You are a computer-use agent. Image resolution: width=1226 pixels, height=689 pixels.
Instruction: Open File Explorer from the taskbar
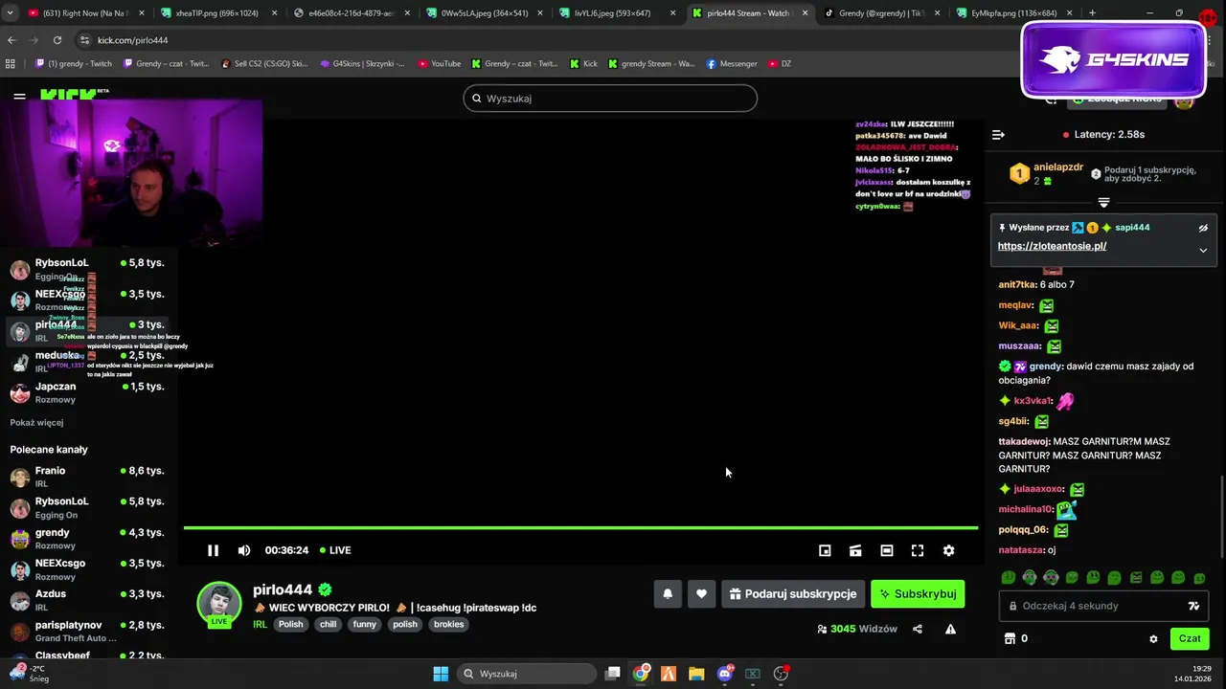(696, 674)
